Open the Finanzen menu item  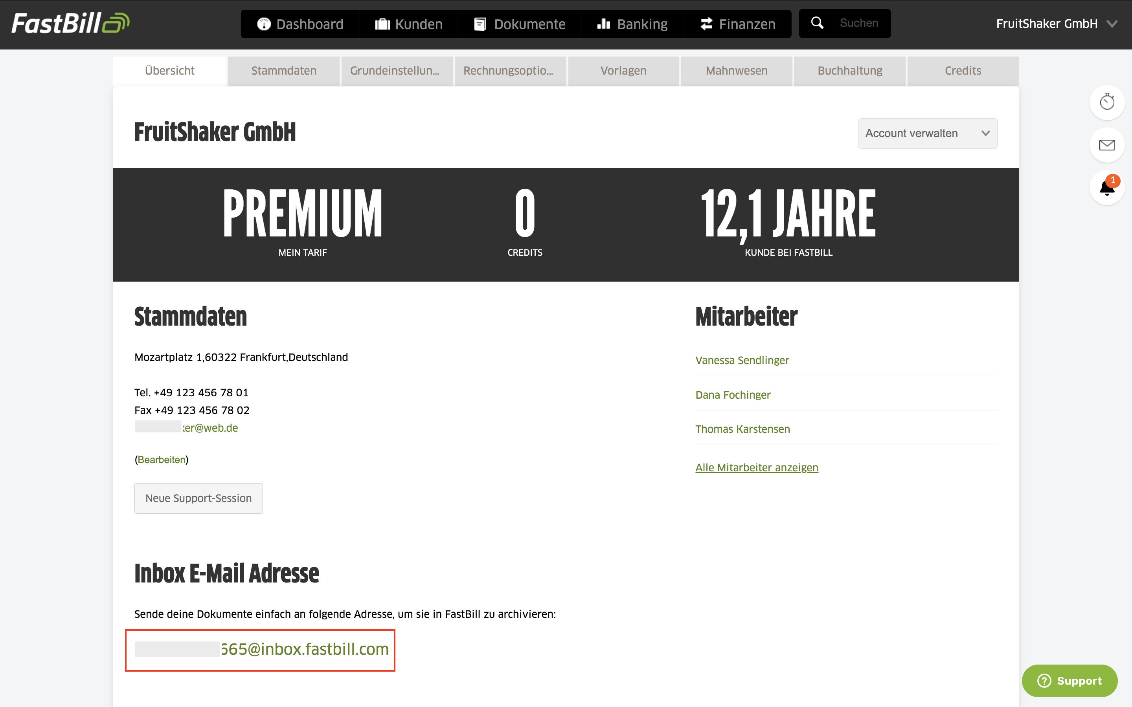(x=738, y=24)
